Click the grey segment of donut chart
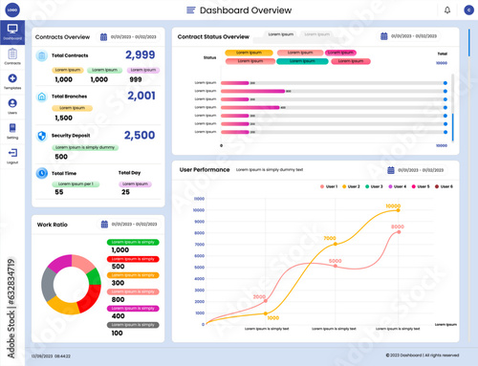Viewport: 478px width, 366px height. tap(48, 285)
